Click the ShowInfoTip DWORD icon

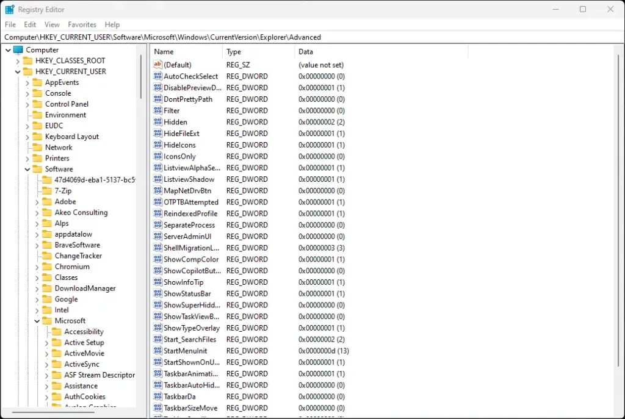point(158,282)
